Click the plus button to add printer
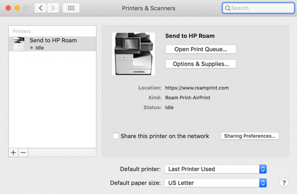297x194 pixels. pyautogui.click(x=13, y=152)
